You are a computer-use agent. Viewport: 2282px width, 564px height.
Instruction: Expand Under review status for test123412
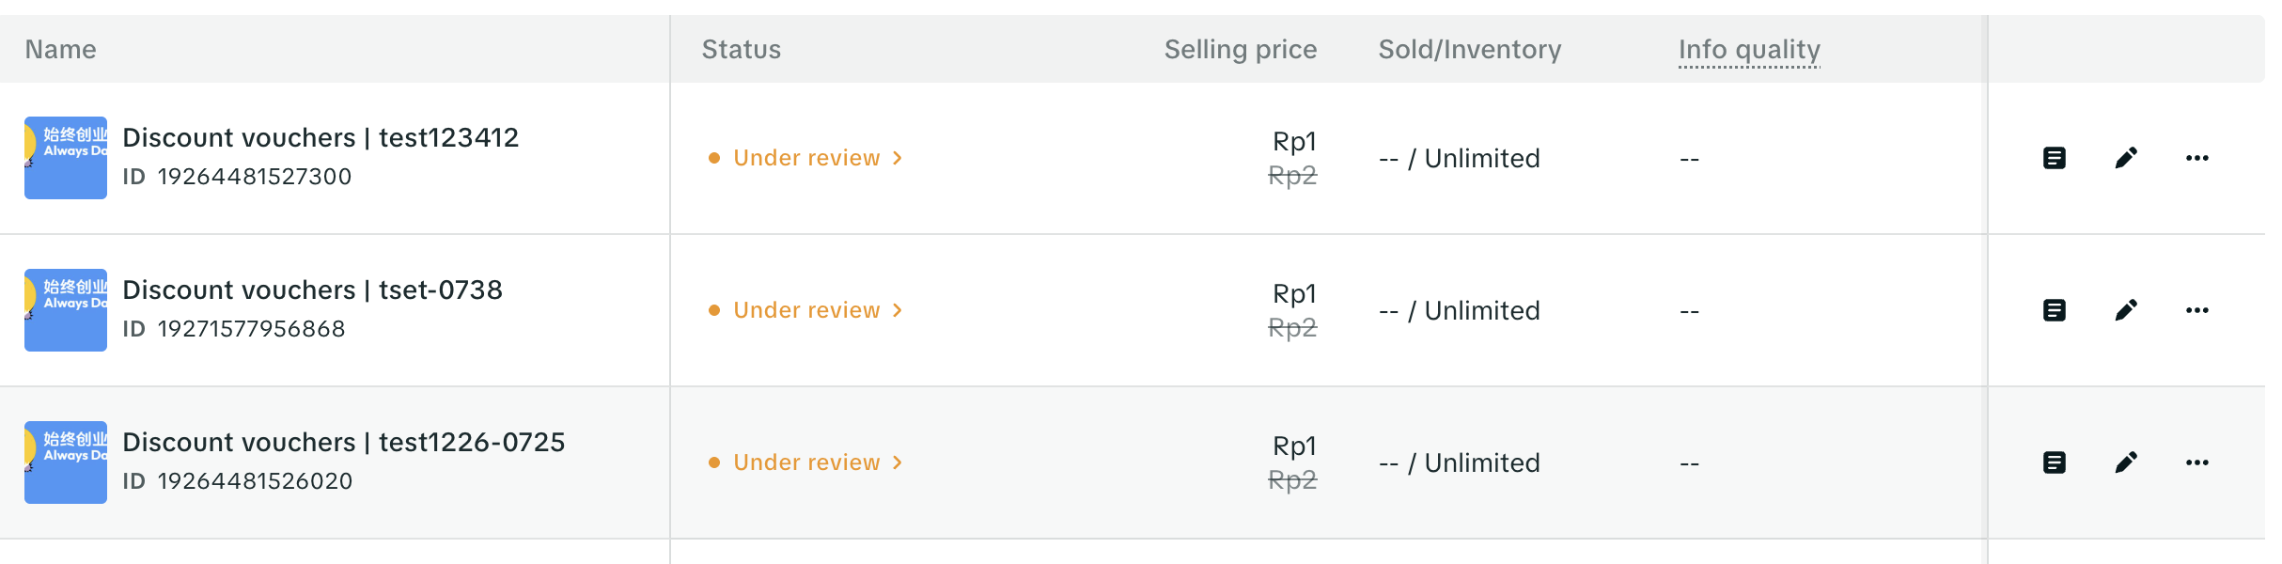(x=806, y=158)
